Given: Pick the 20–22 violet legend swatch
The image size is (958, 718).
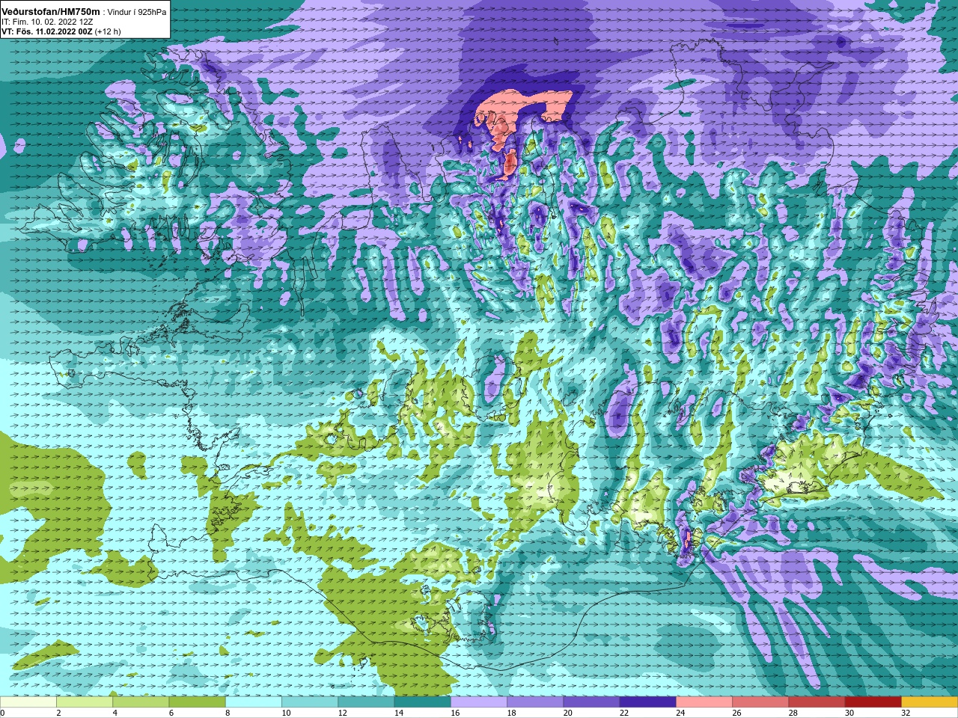Looking at the screenshot, I should 591,702.
